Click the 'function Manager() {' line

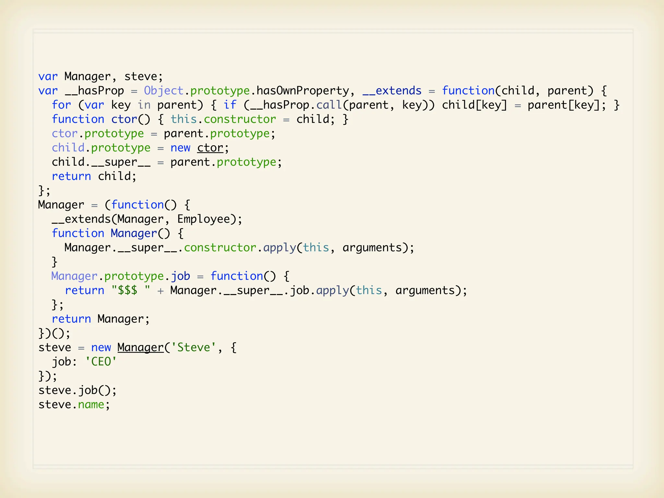pos(118,233)
